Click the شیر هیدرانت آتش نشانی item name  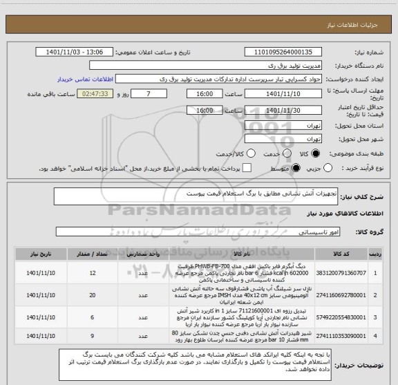[242, 336]
